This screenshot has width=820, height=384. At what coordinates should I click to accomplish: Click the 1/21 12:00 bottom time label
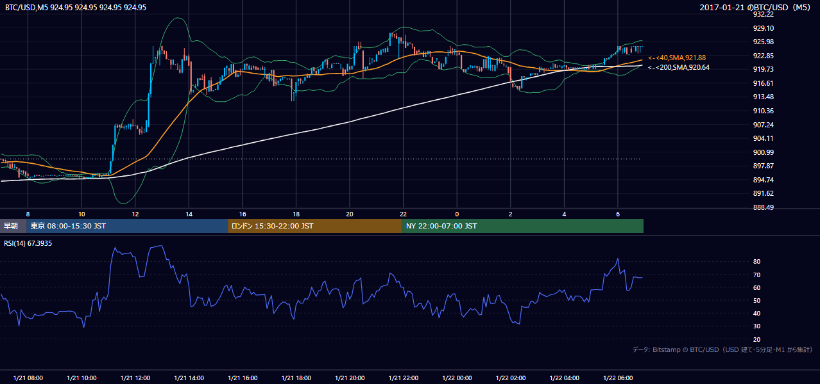[135, 378]
